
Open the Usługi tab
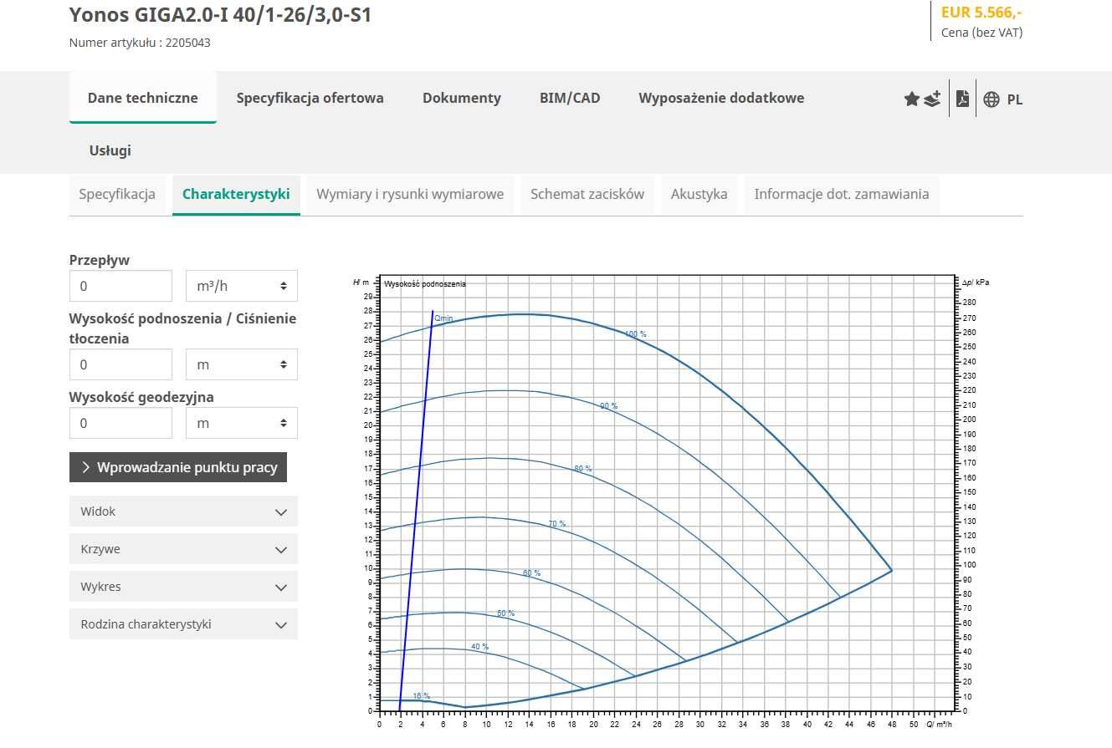[110, 150]
